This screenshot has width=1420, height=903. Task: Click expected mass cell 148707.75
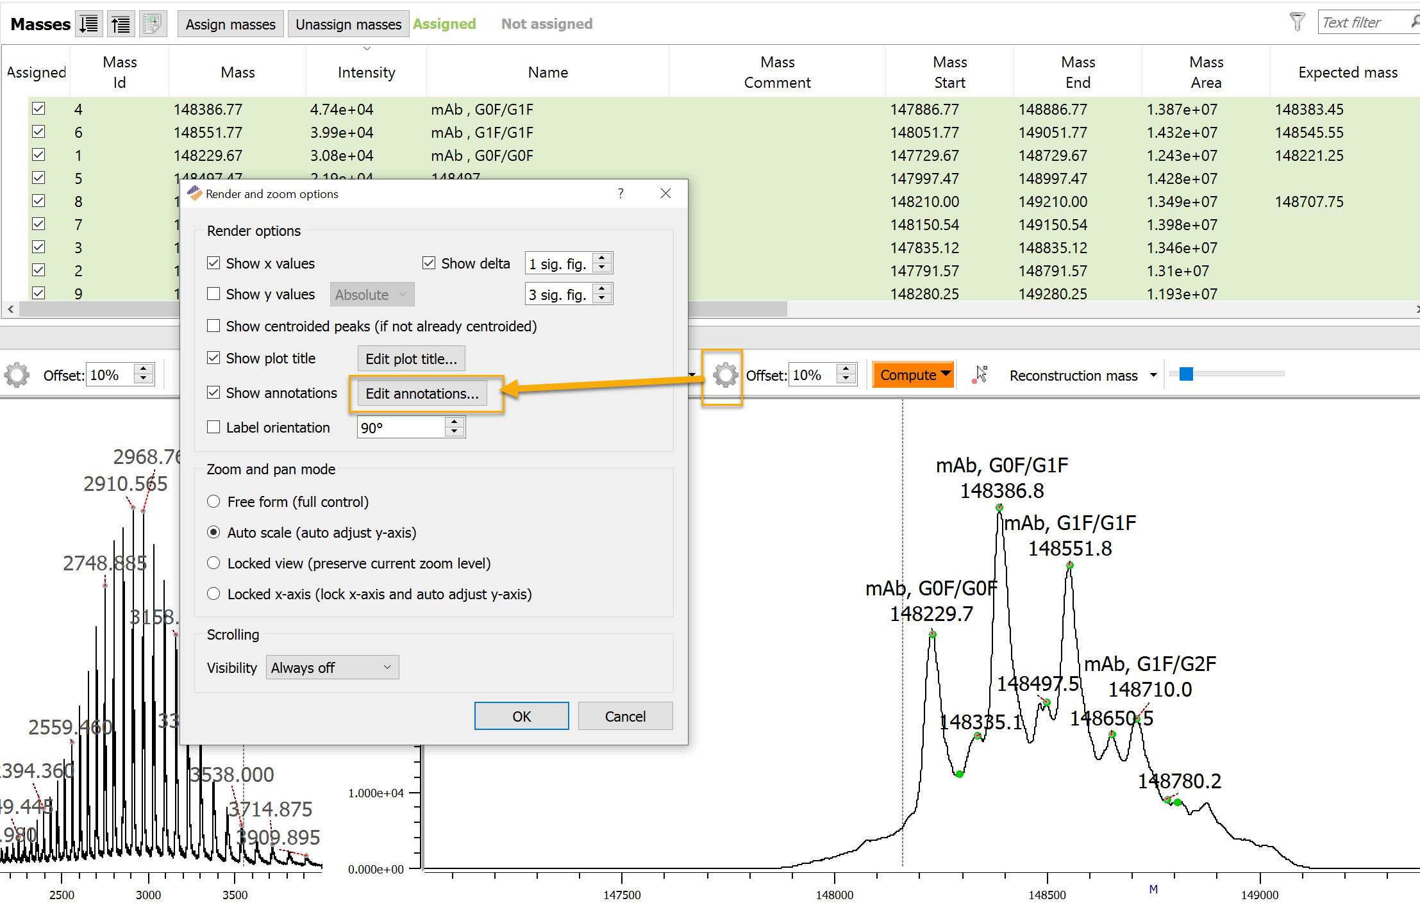coord(1309,201)
